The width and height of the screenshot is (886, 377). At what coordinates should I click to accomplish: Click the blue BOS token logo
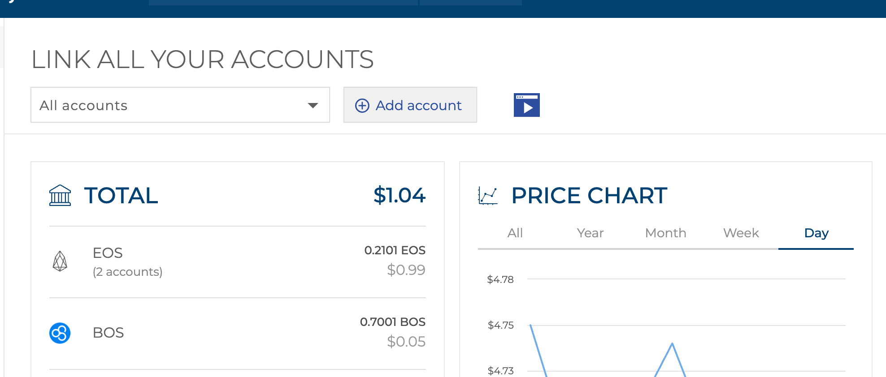point(60,333)
